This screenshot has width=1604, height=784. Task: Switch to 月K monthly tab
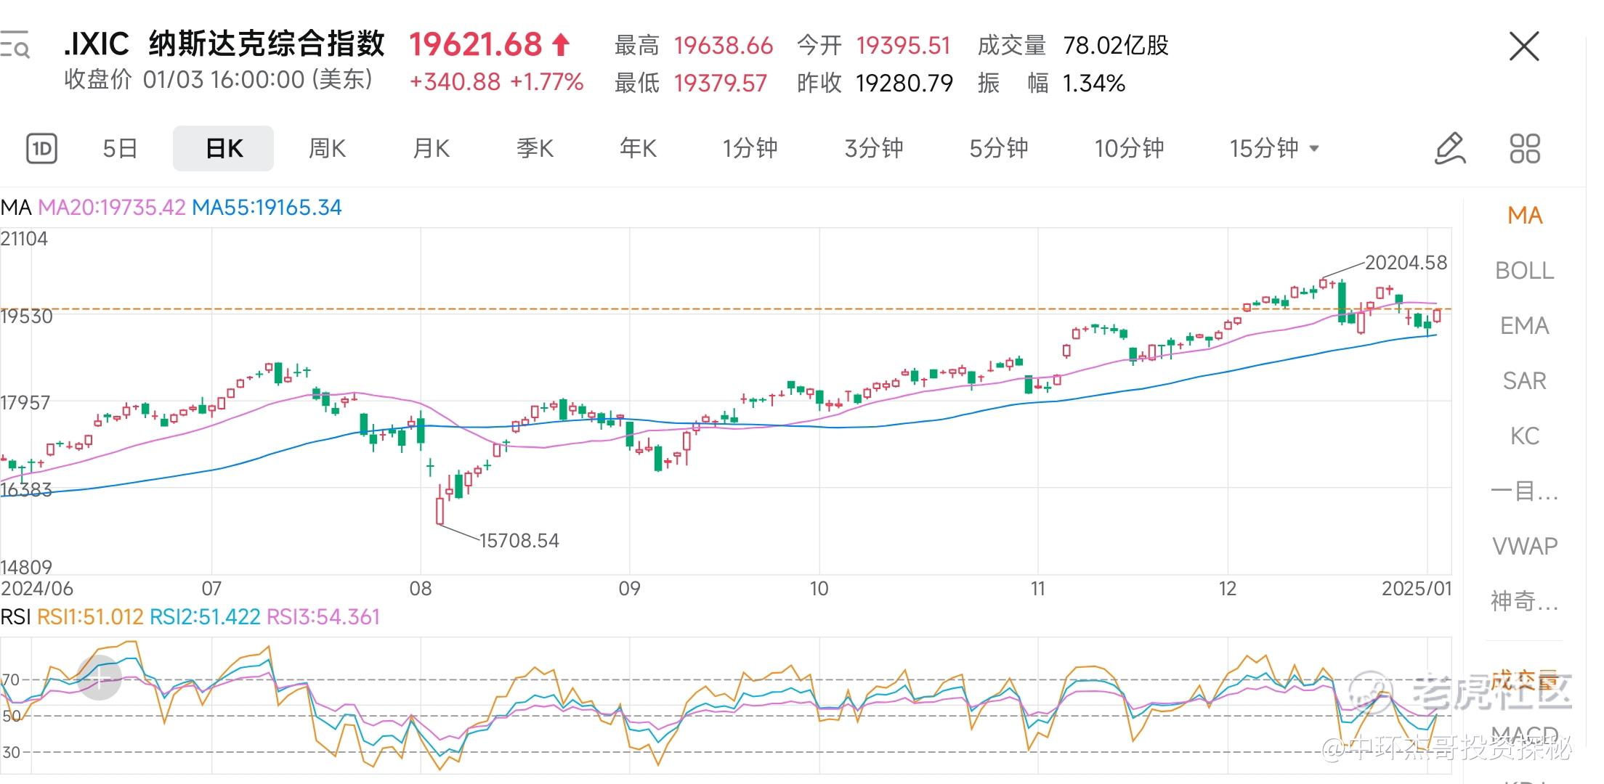point(431,148)
